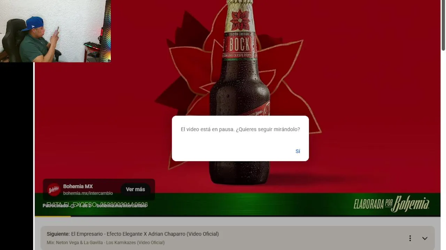Select the pause message text in the dialog
Screen dimensions: 446x250
click(x=240, y=129)
